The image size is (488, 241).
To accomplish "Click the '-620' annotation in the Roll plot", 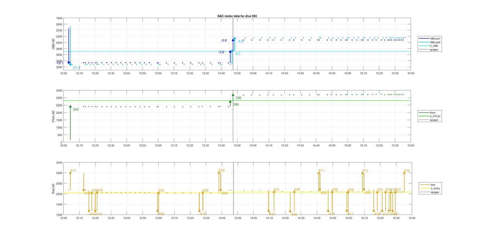I will pyautogui.click(x=161, y=214).
